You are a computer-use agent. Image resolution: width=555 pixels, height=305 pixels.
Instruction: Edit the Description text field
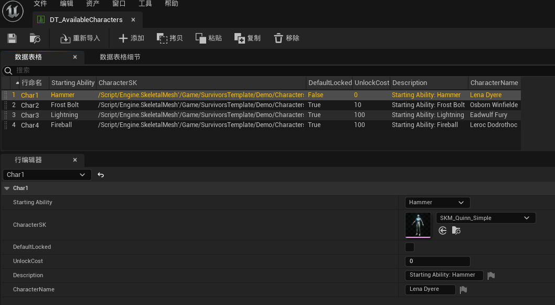pos(444,275)
